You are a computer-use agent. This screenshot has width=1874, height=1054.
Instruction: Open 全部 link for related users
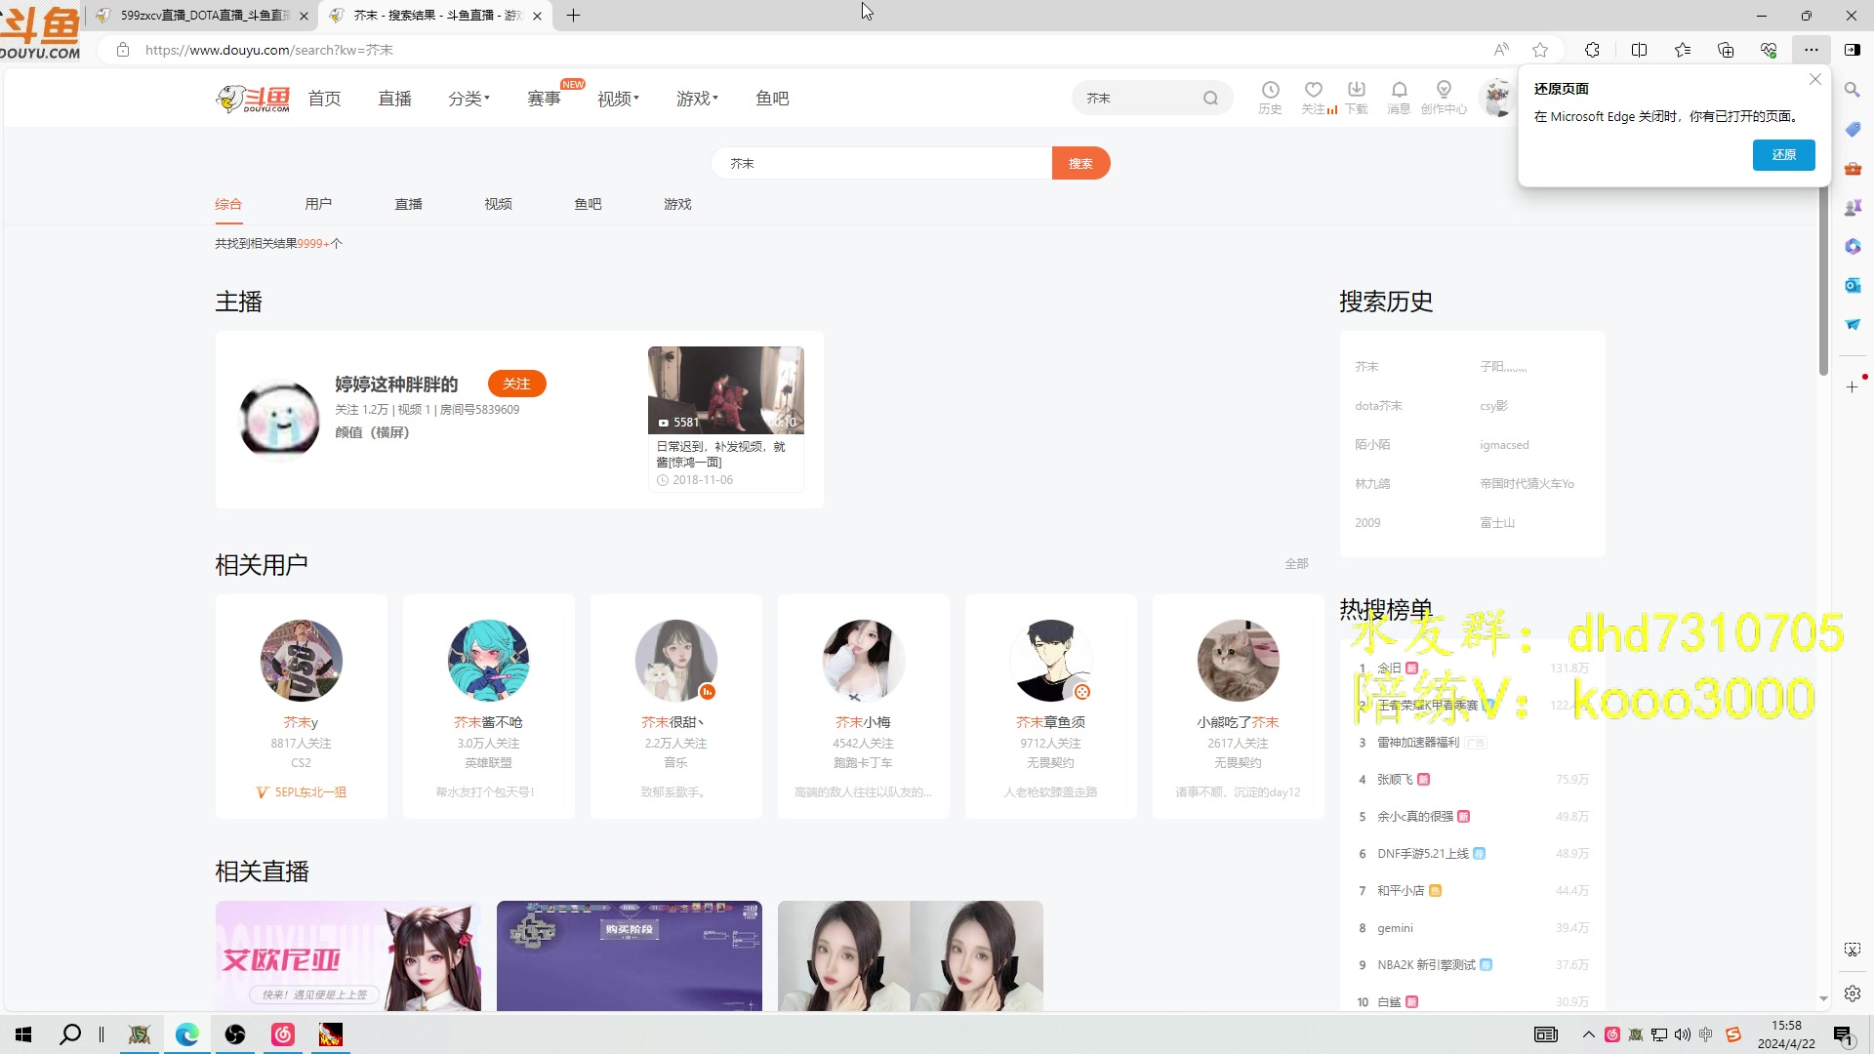point(1296,564)
